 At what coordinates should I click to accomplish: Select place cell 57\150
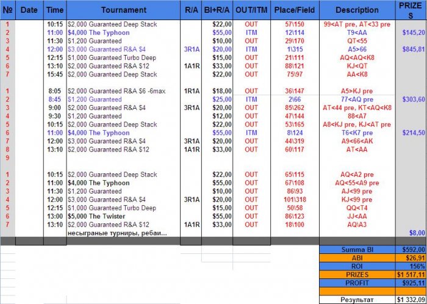295,24
